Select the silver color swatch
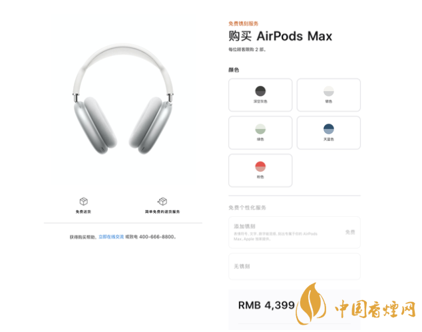Screen dimensions: 422x332 click(329, 91)
